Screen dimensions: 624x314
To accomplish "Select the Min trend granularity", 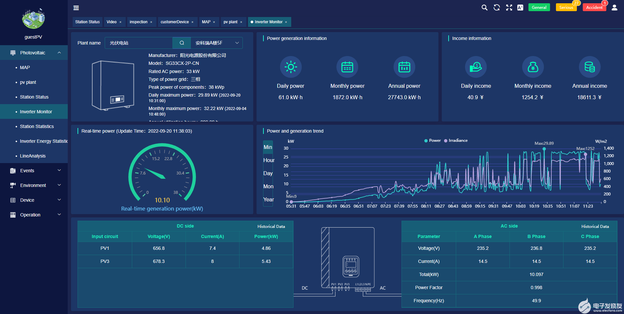I will click(x=268, y=147).
